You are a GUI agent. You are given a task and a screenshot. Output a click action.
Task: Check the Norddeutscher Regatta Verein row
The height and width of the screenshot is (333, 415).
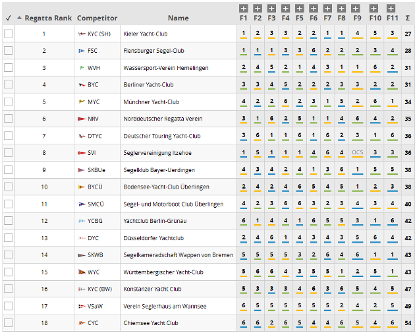(x=8, y=119)
